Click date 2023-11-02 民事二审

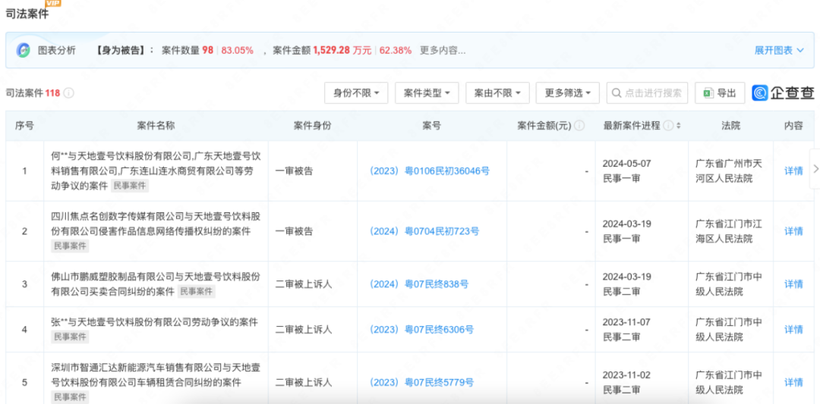[x=626, y=382]
